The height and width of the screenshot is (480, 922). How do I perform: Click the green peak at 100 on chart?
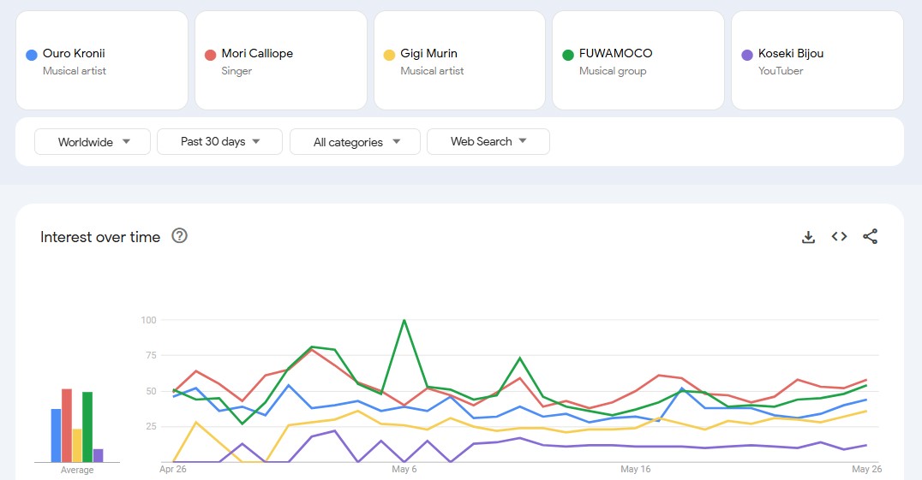click(404, 321)
